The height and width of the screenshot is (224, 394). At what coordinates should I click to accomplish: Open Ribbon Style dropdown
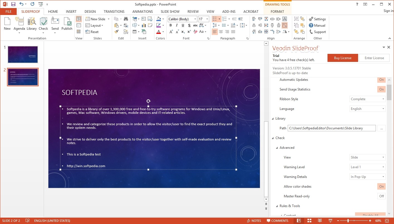(x=368, y=99)
